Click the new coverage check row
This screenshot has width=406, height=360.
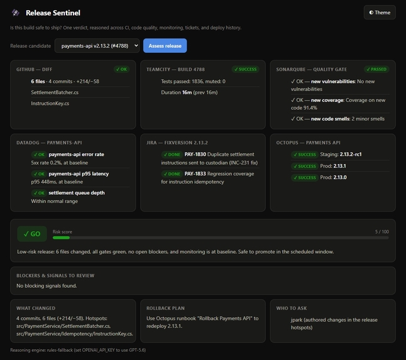pyautogui.click(x=340, y=104)
